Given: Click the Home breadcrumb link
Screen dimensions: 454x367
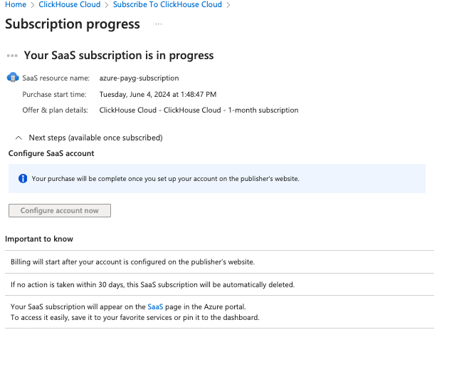Looking at the screenshot, I should pos(16,5).
